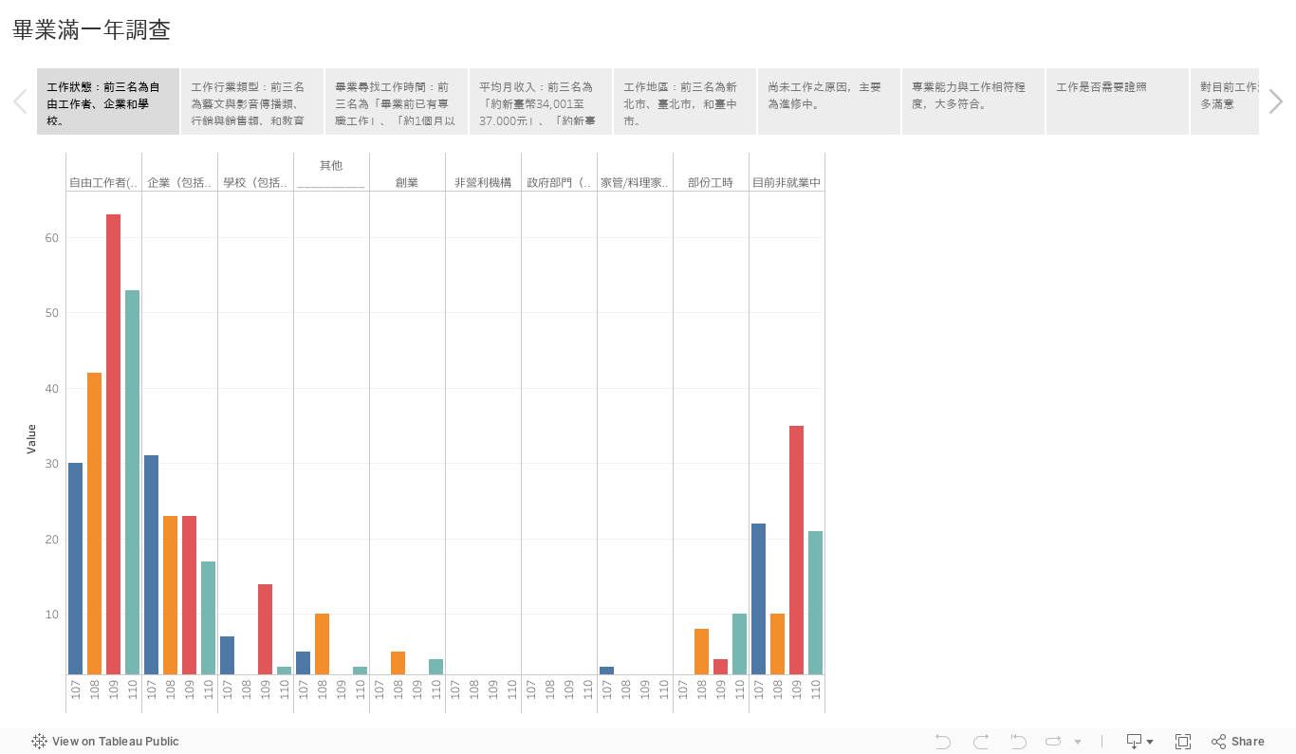Viewport: 1296px width, 754px height.
Task: Click the 畢業滿一年調查 title
Action: 91,30
